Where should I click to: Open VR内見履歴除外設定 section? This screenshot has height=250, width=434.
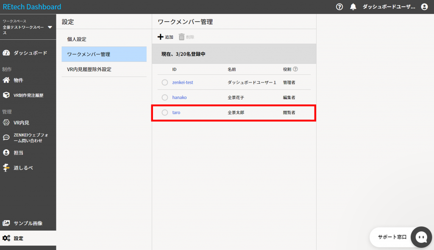point(104,69)
